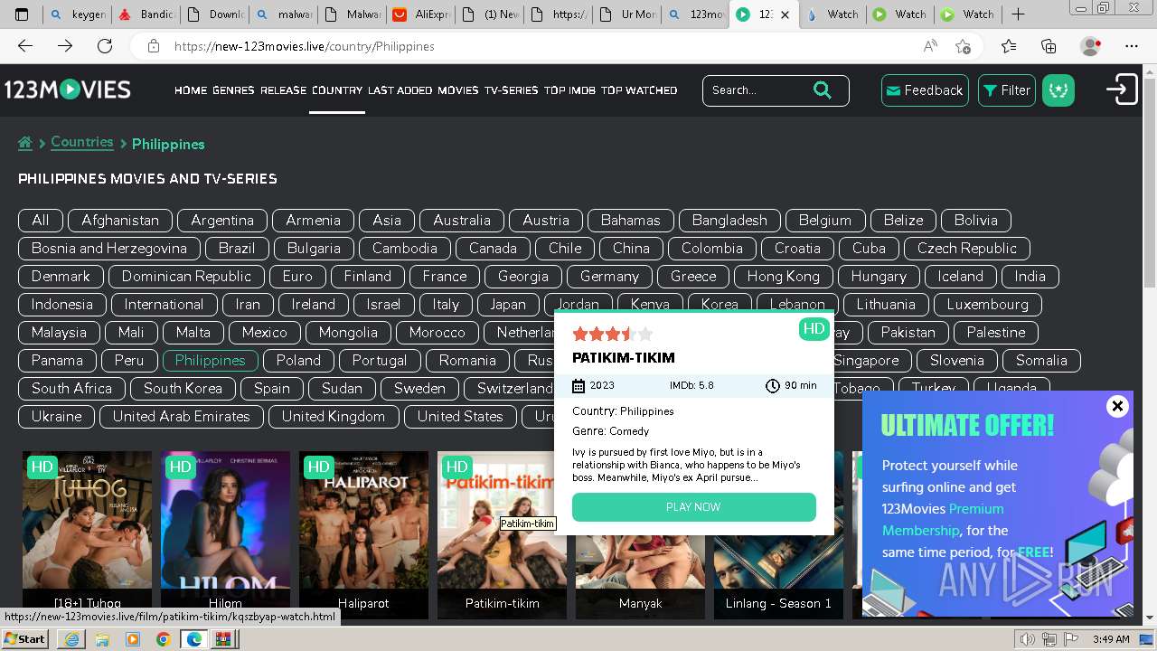The width and height of the screenshot is (1157, 651).
Task: Open the Favorites star list icon
Action: [1009, 46]
